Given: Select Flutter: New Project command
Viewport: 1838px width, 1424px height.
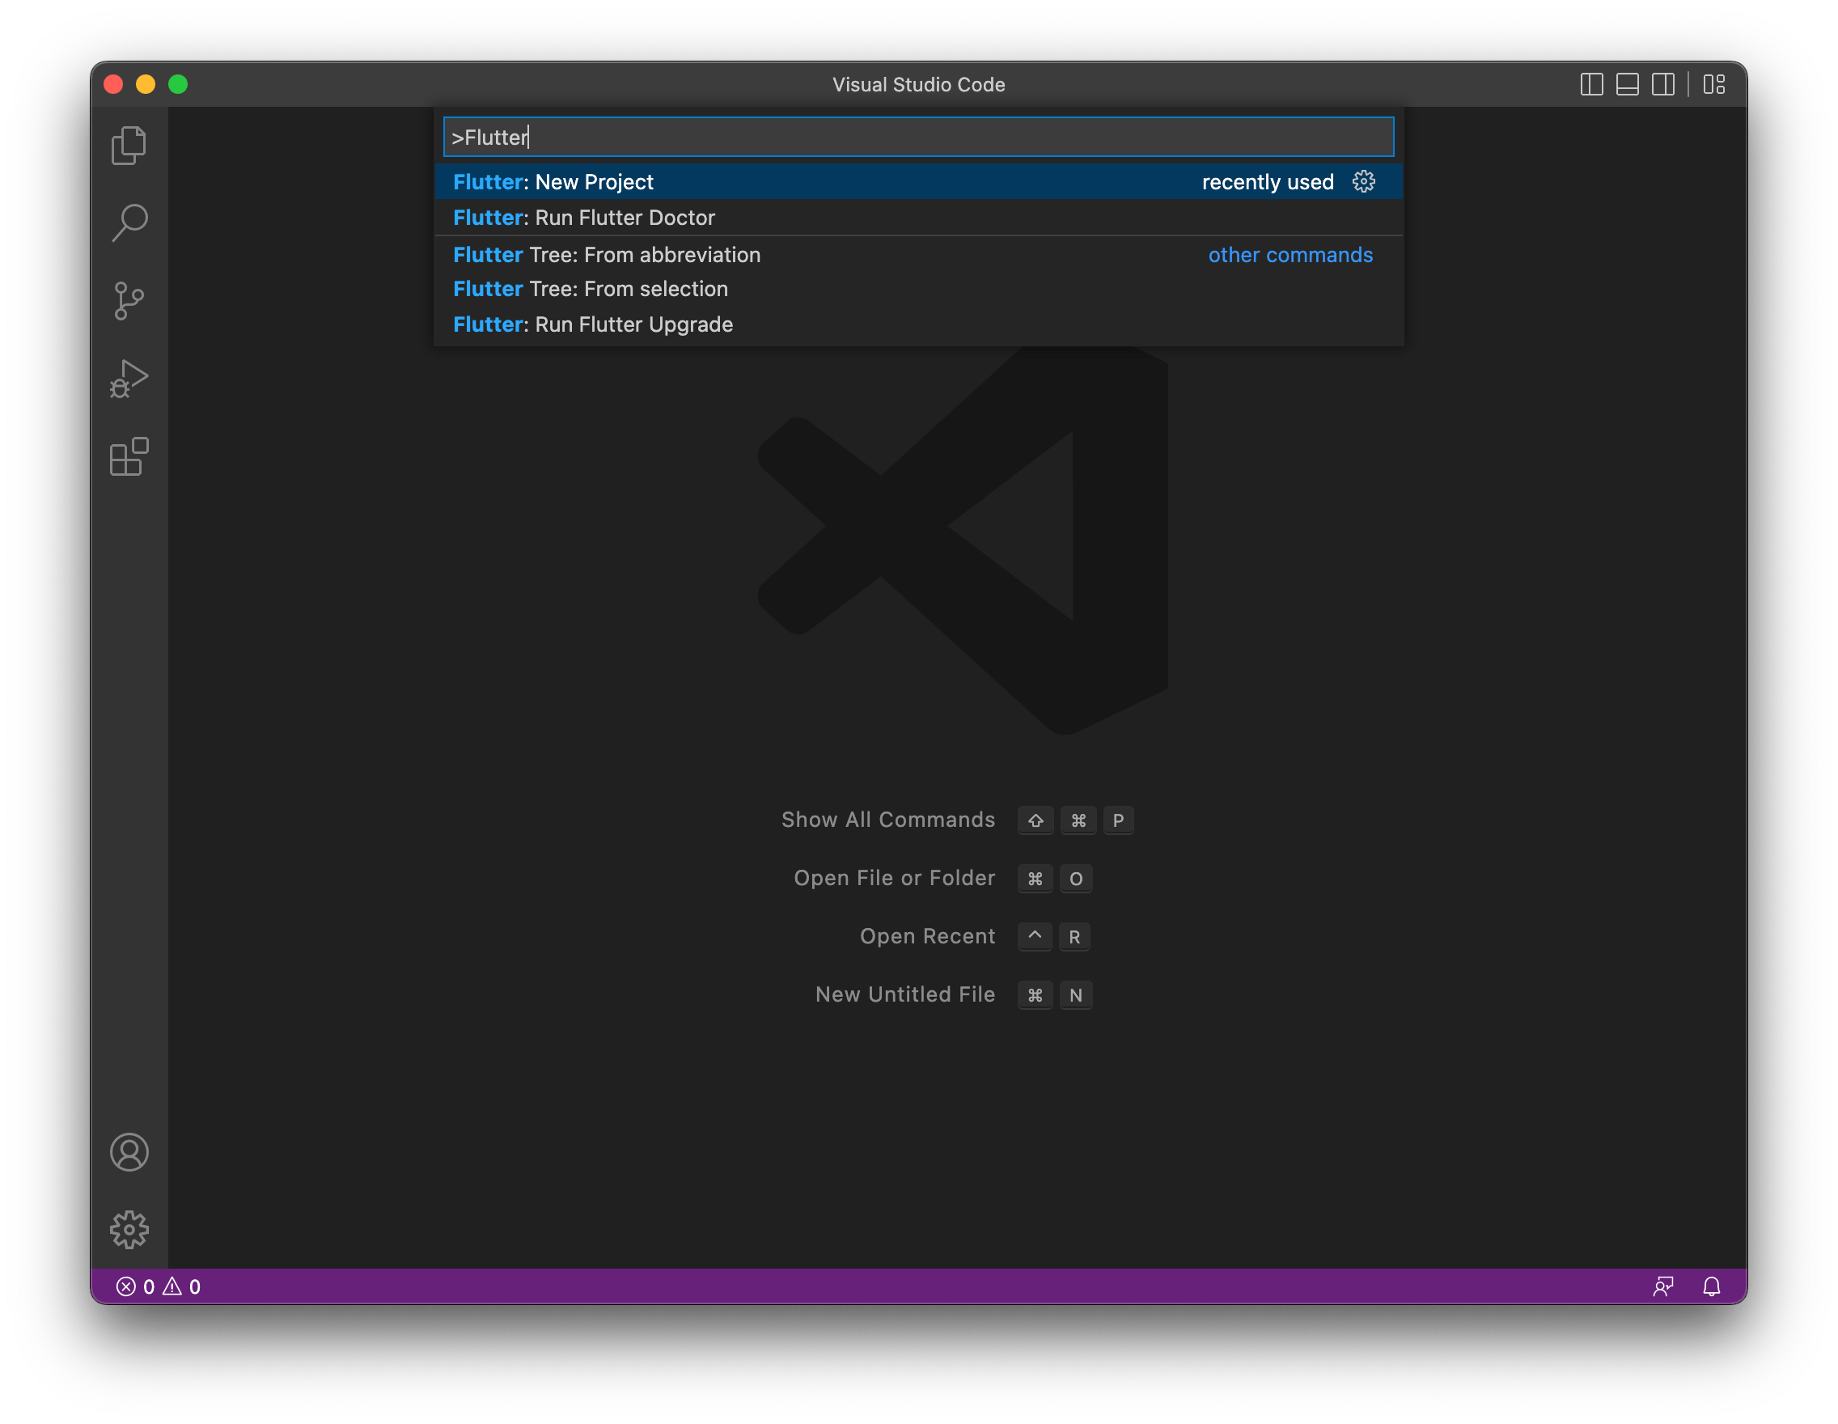Looking at the screenshot, I should coord(918,182).
